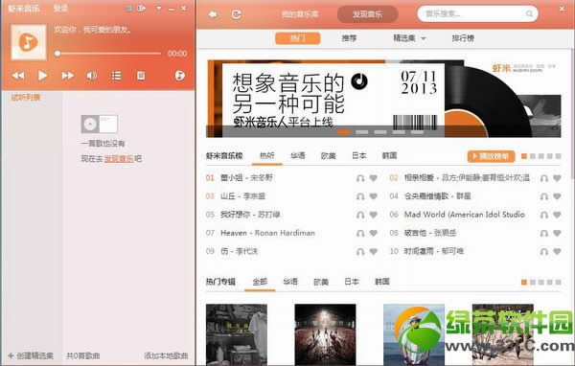
Task: Listen to song 09 via headphone icon
Action: [360, 252]
